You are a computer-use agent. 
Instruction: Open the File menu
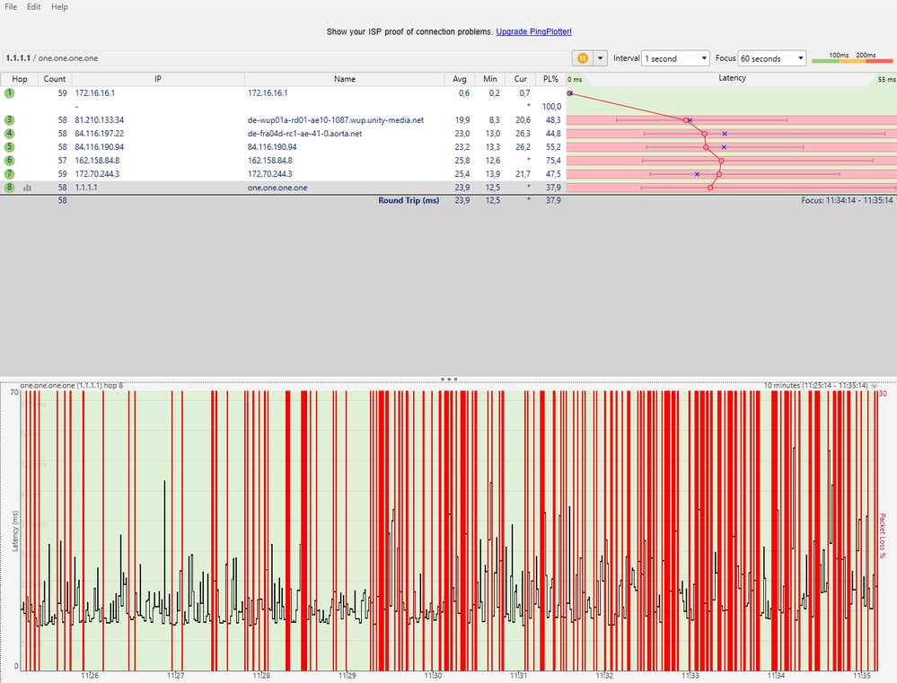(x=13, y=7)
